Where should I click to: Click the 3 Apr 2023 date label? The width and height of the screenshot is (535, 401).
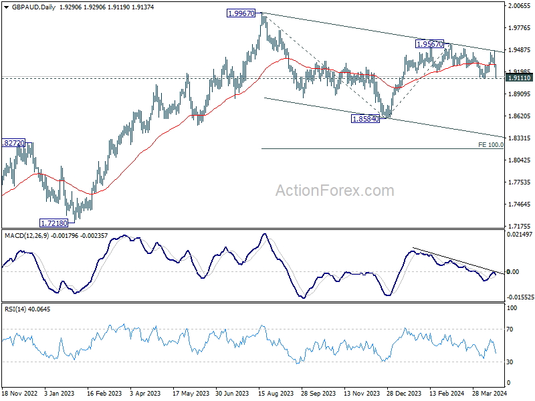click(146, 394)
